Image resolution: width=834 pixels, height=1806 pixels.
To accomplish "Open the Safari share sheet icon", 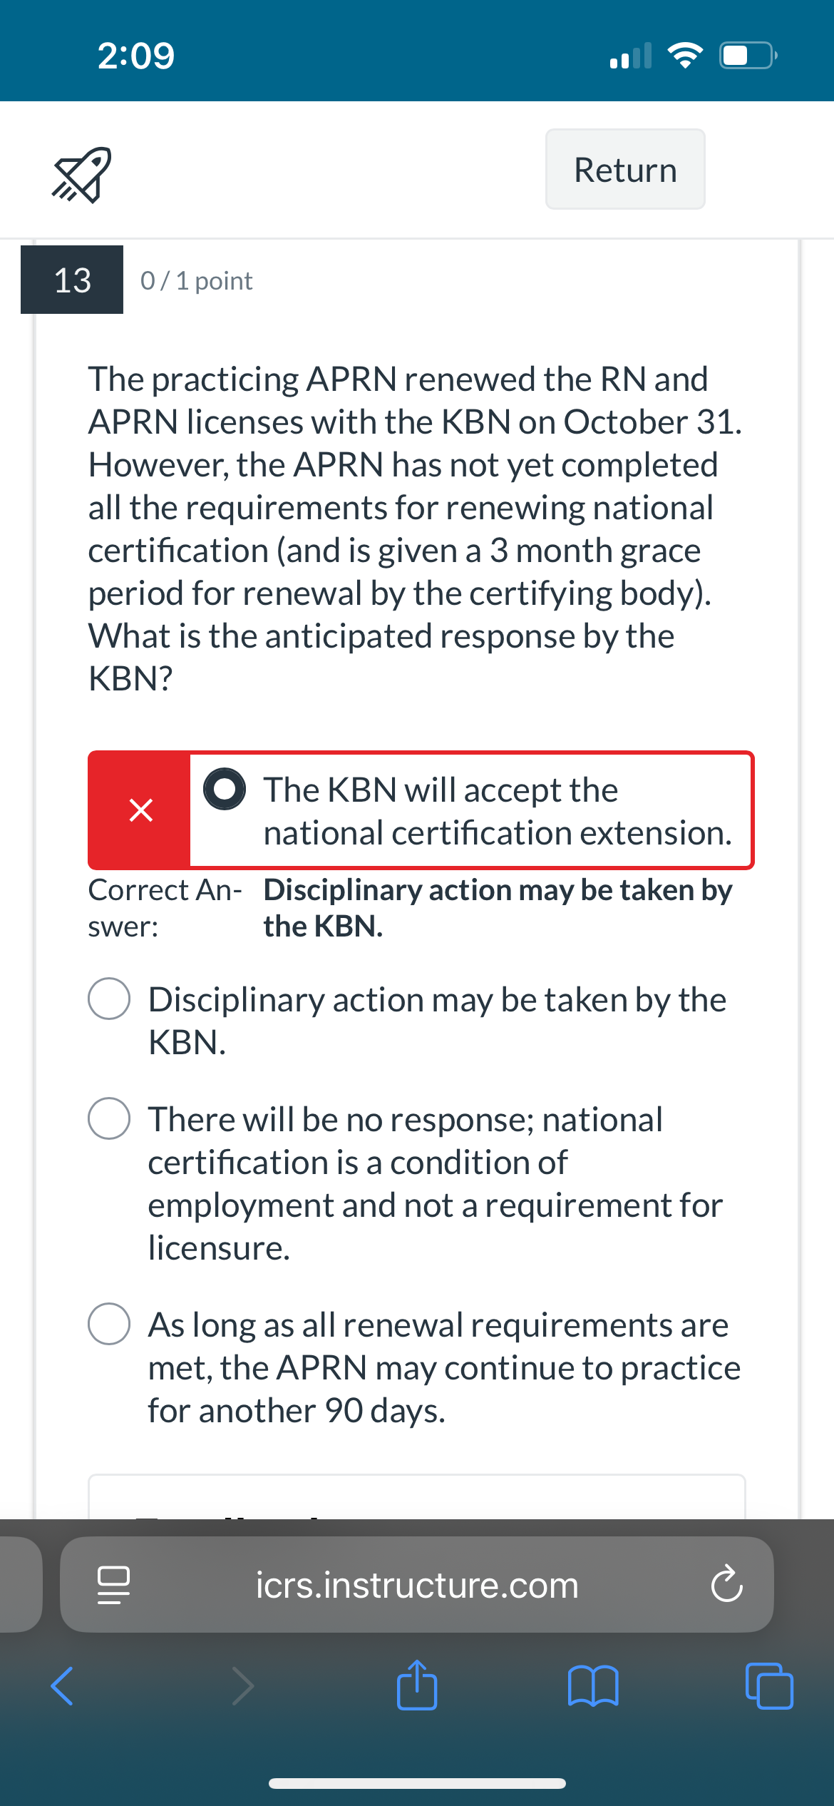I will click(417, 1685).
